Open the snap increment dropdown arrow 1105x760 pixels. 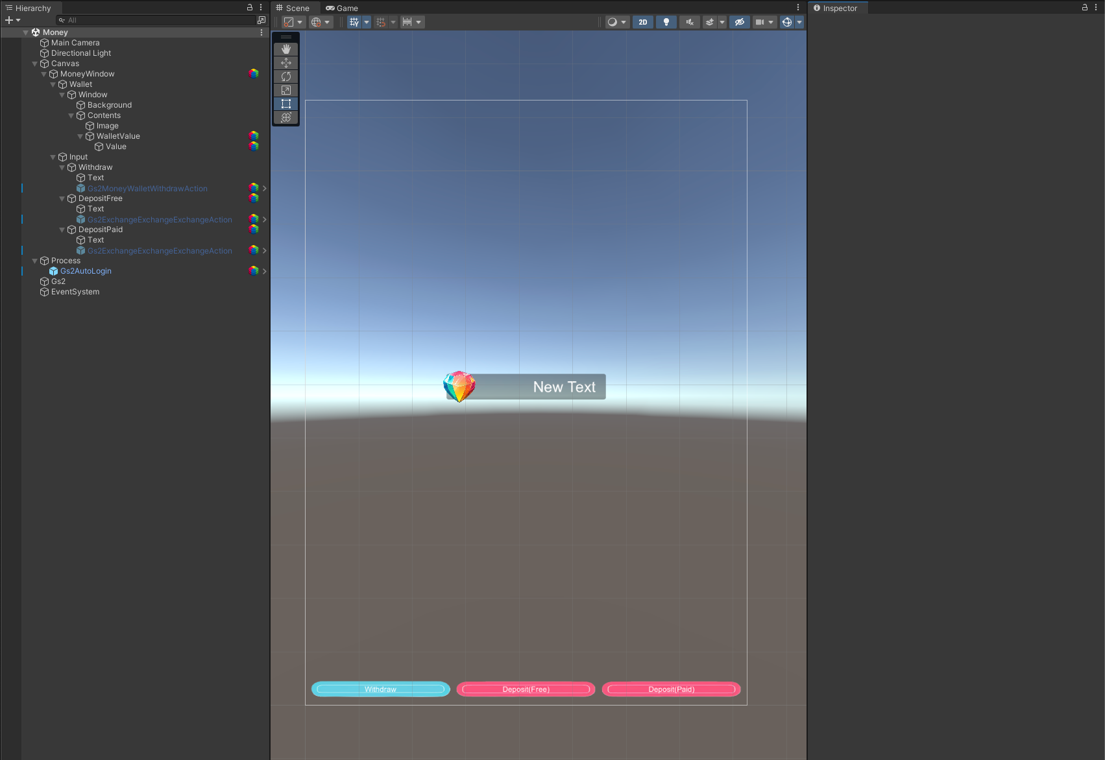pyautogui.click(x=419, y=22)
